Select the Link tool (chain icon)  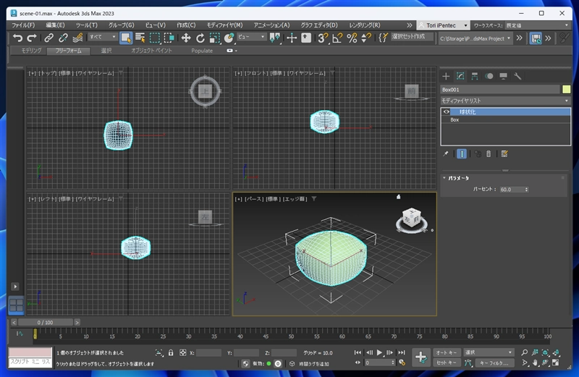pyautogui.click(x=48, y=38)
